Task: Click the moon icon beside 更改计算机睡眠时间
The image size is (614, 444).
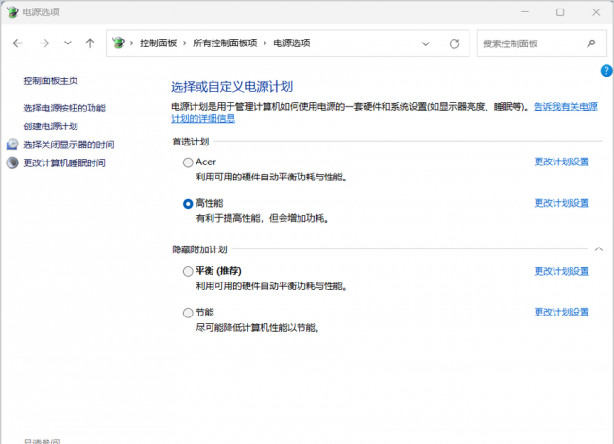Action: coord(12,162)
